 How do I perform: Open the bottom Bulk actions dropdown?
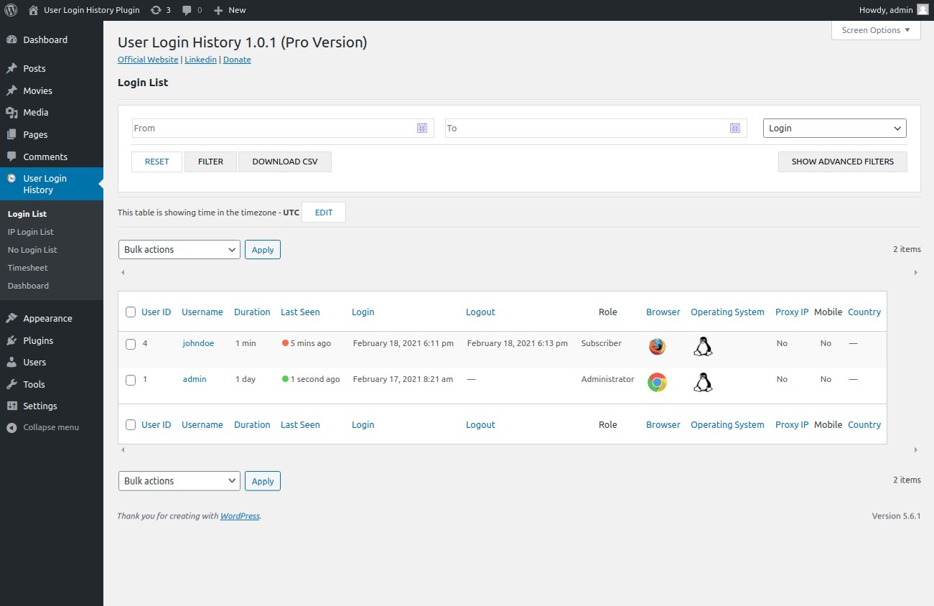pyautogui.click(x=179, y=480)
